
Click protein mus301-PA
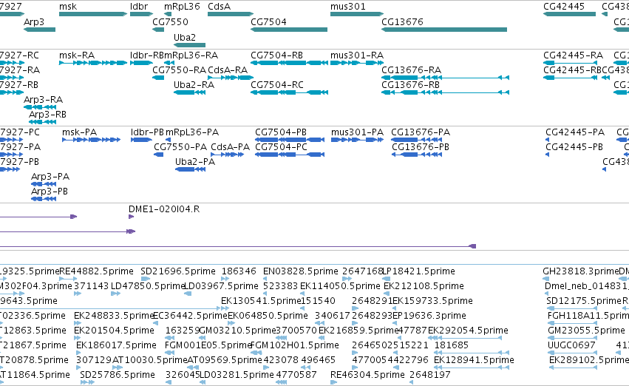pos(357,132)
